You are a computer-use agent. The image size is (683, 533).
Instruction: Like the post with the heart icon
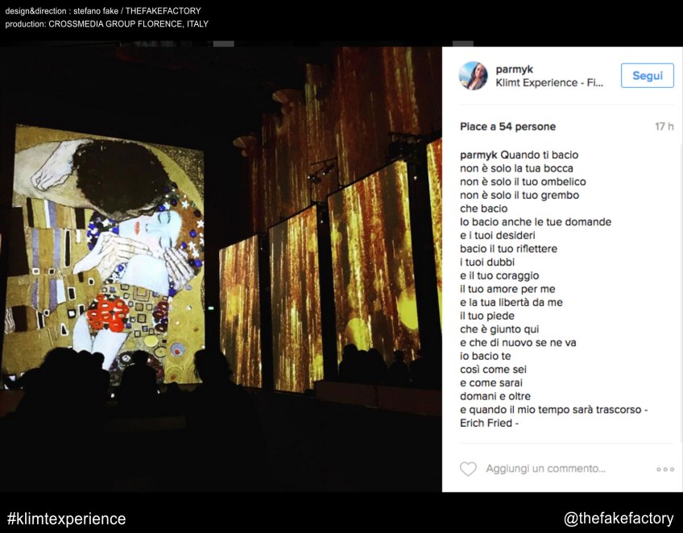coord(468,469)
